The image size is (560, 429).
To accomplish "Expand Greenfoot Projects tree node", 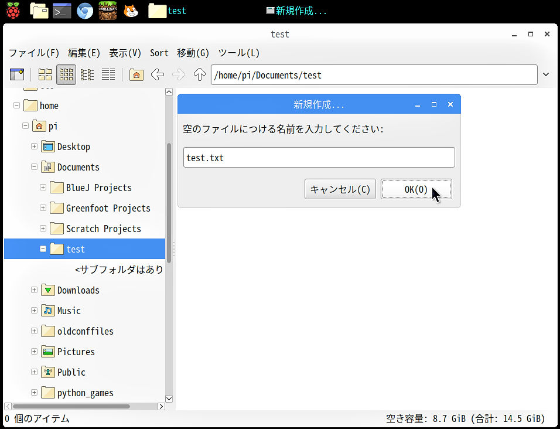I will 43,208.
